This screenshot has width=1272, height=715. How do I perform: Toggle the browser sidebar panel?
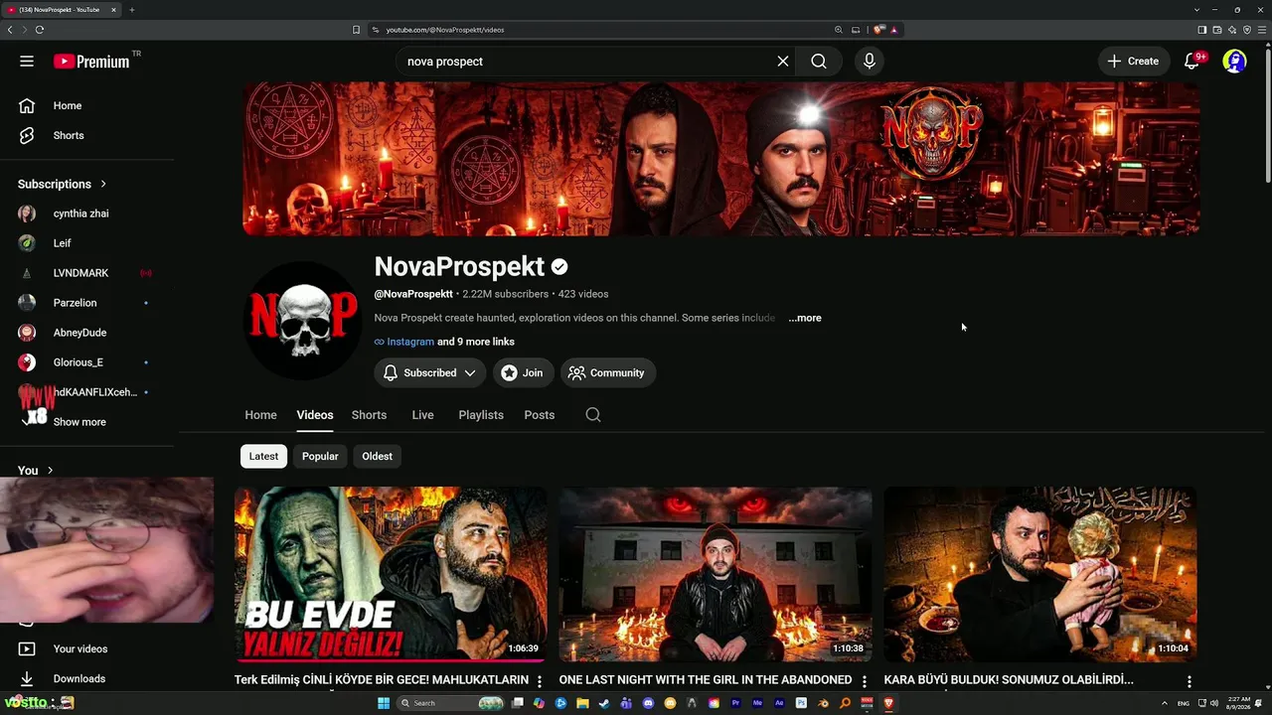click(x=1201, y=30)
